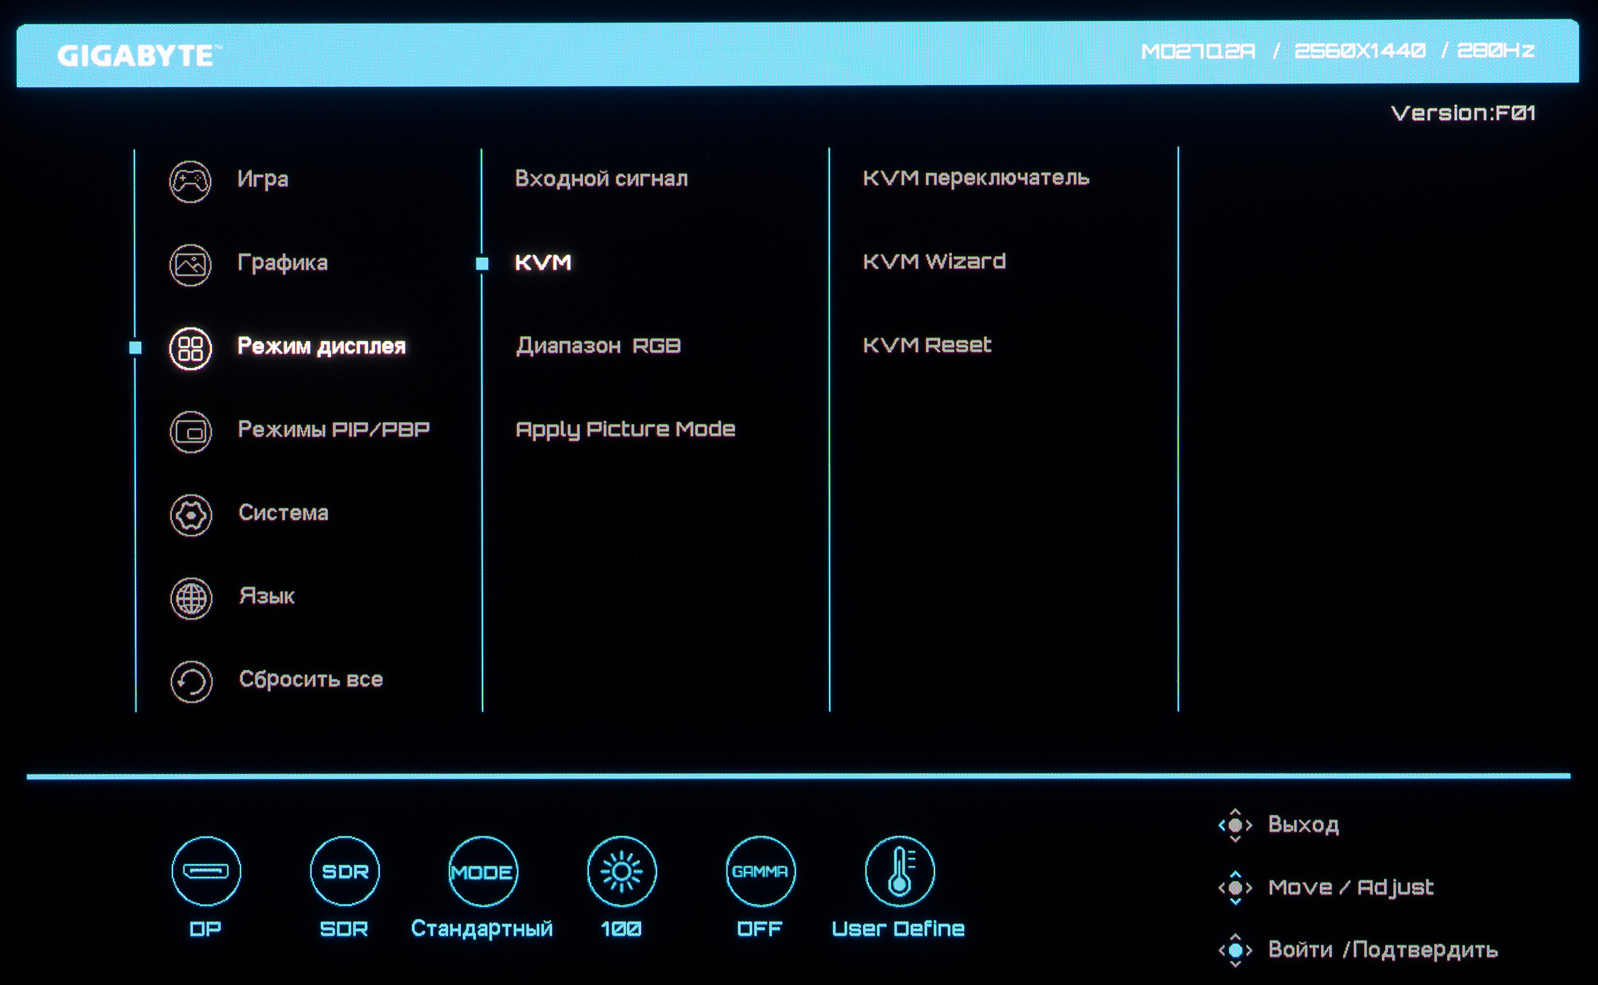The image size is (1598, 985).
Task: Click the GAMMA OFF indicator icon
Action: click(x=761, y=871)
